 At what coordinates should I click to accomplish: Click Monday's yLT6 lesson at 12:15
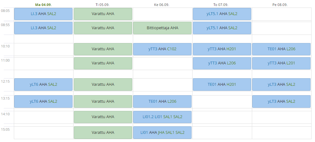tap(43, 85)
